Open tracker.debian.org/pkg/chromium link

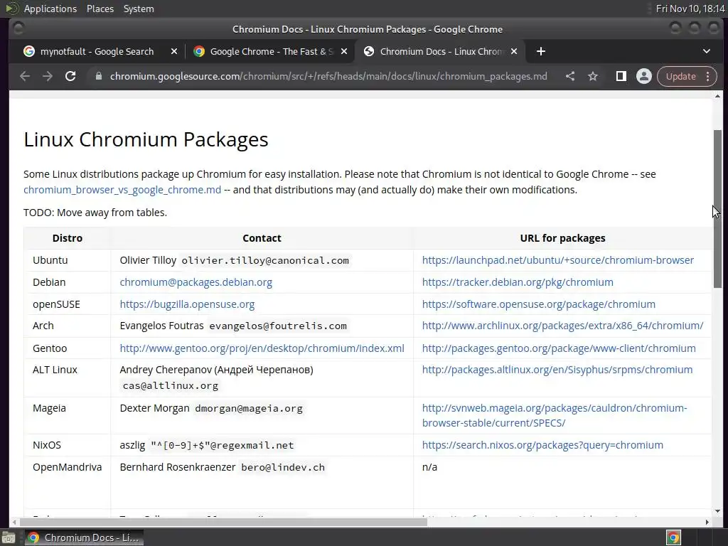point(518,282)
